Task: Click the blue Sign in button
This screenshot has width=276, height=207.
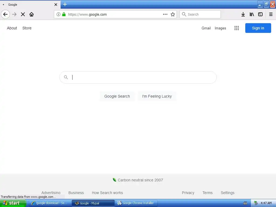Action: point(258,28)
